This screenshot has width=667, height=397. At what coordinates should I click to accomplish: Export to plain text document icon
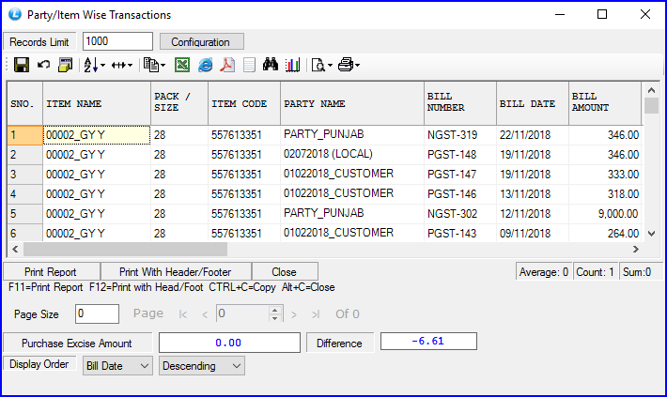[x=249, y=65]
